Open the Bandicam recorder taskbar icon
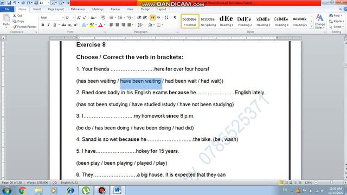This screenshot has height=195, width=347. [x=101, y=190]
